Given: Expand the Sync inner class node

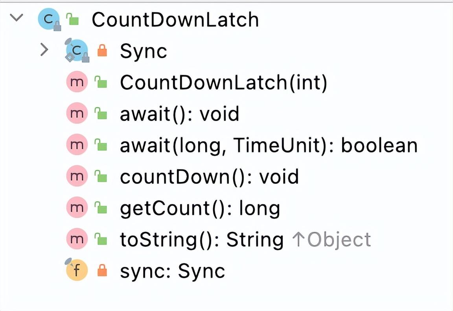Looking at the screenshot, I should [45, 50].
